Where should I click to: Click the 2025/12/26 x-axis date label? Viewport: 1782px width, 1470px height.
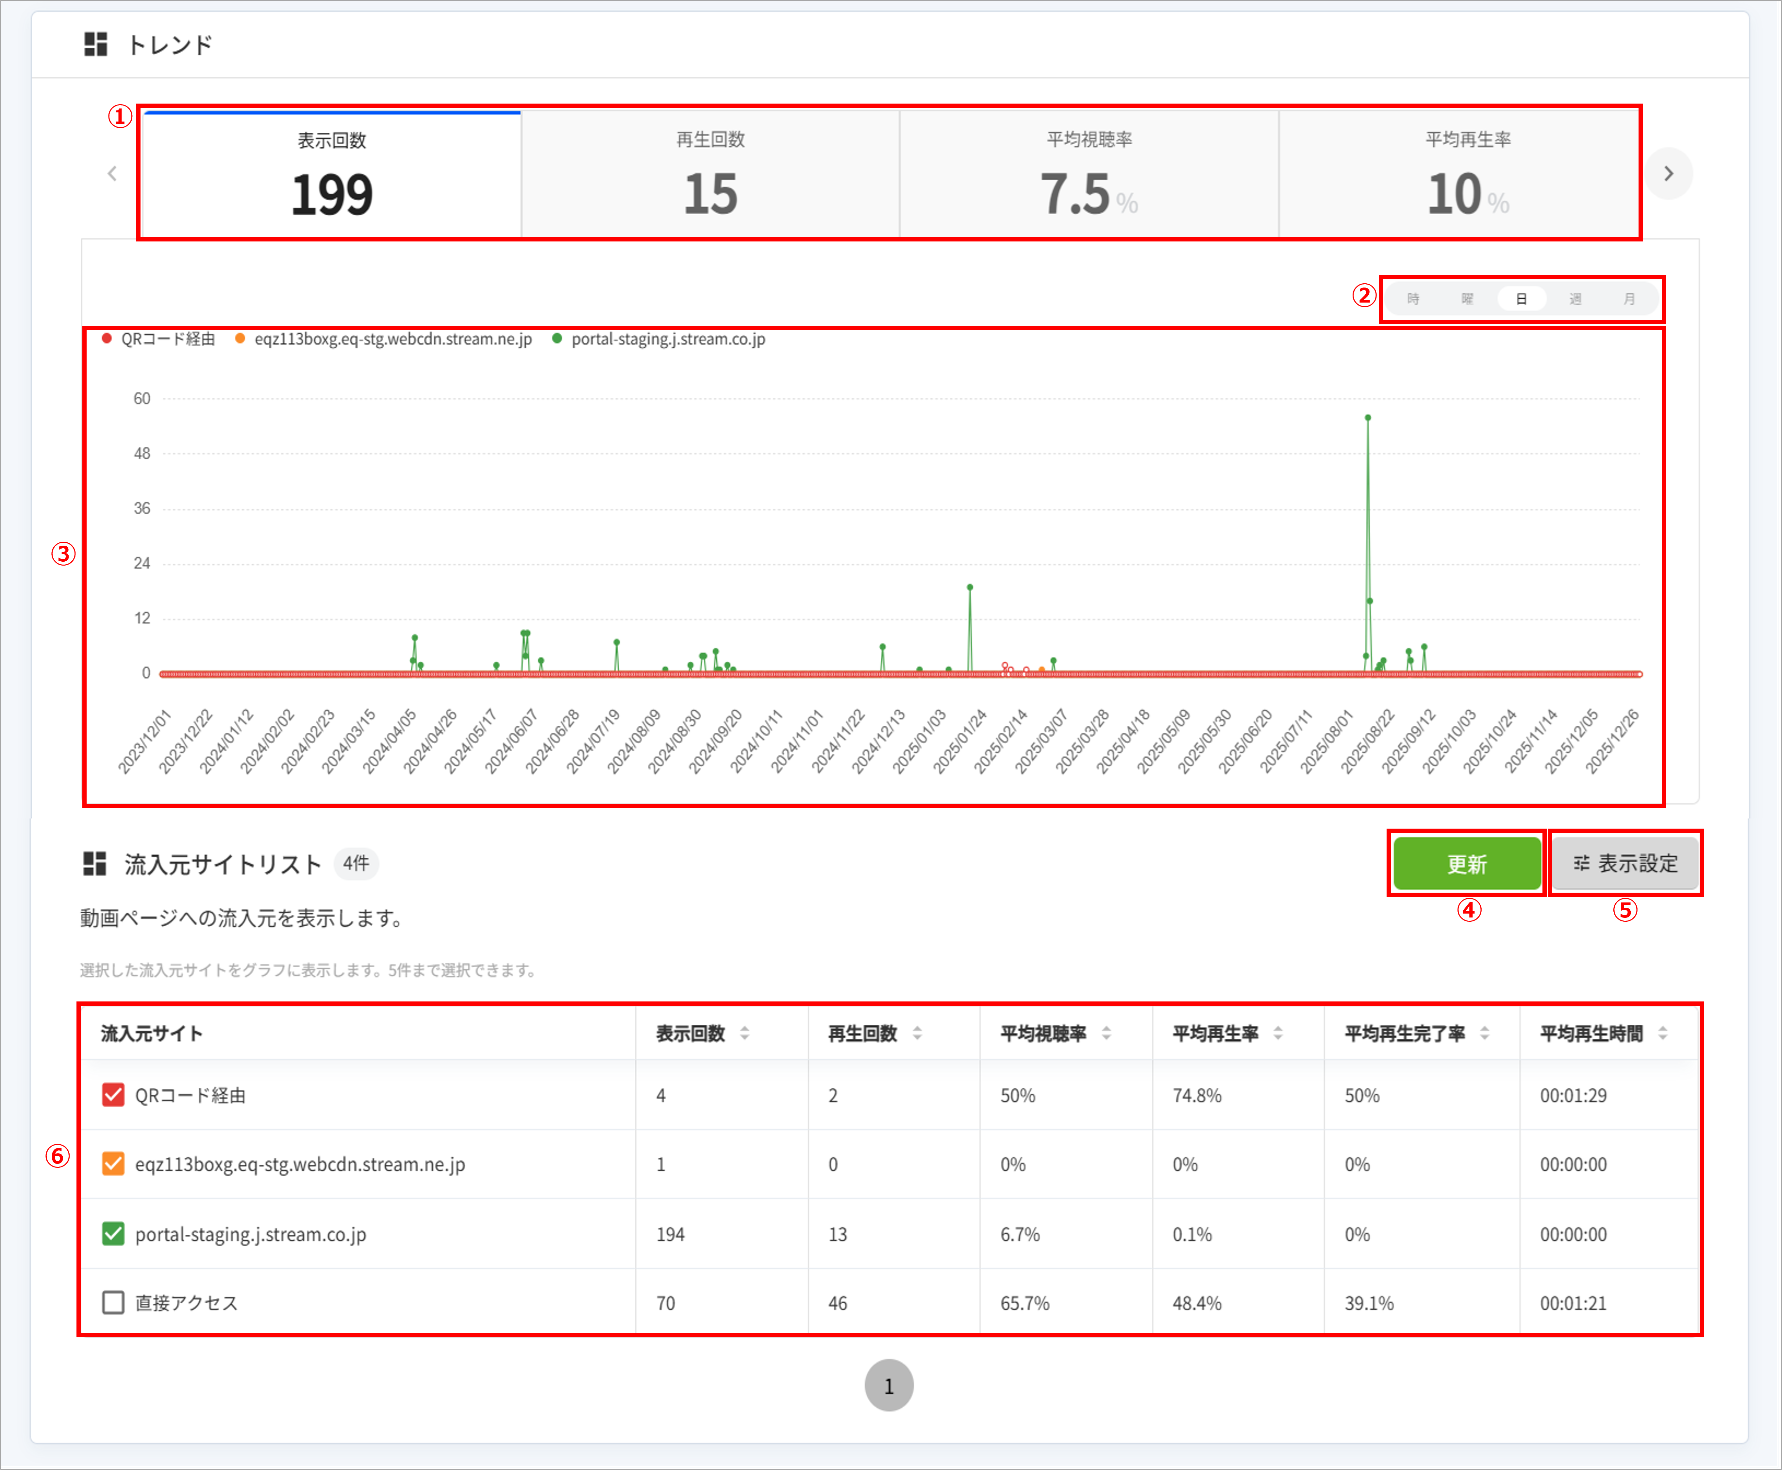point(1612,741)
